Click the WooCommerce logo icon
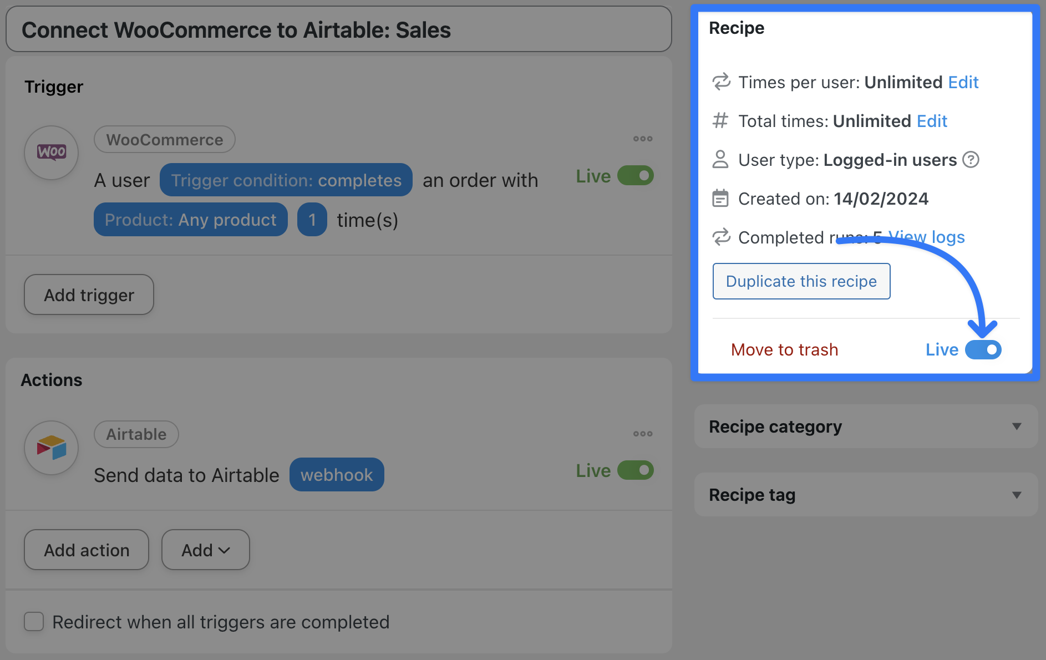This screenshot has width=1046, height=660. click(52, 152)
